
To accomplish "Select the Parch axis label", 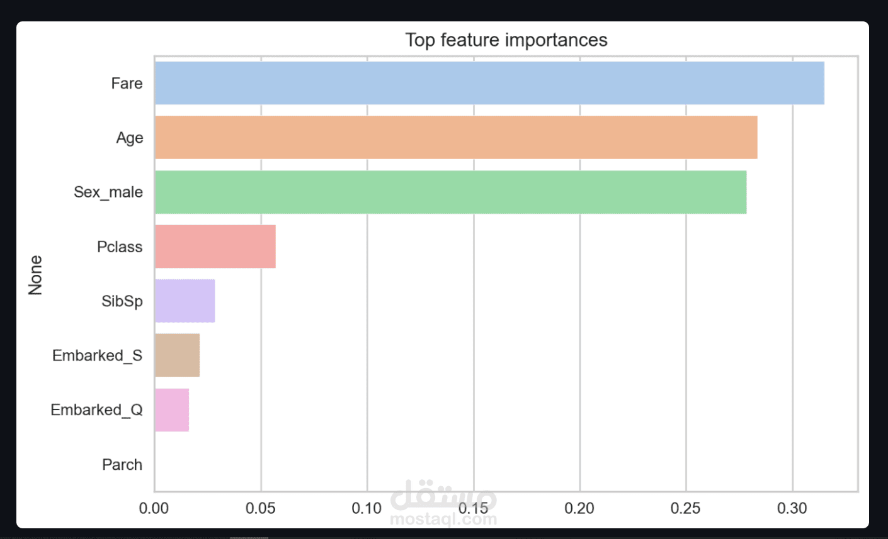I will 122,465.
